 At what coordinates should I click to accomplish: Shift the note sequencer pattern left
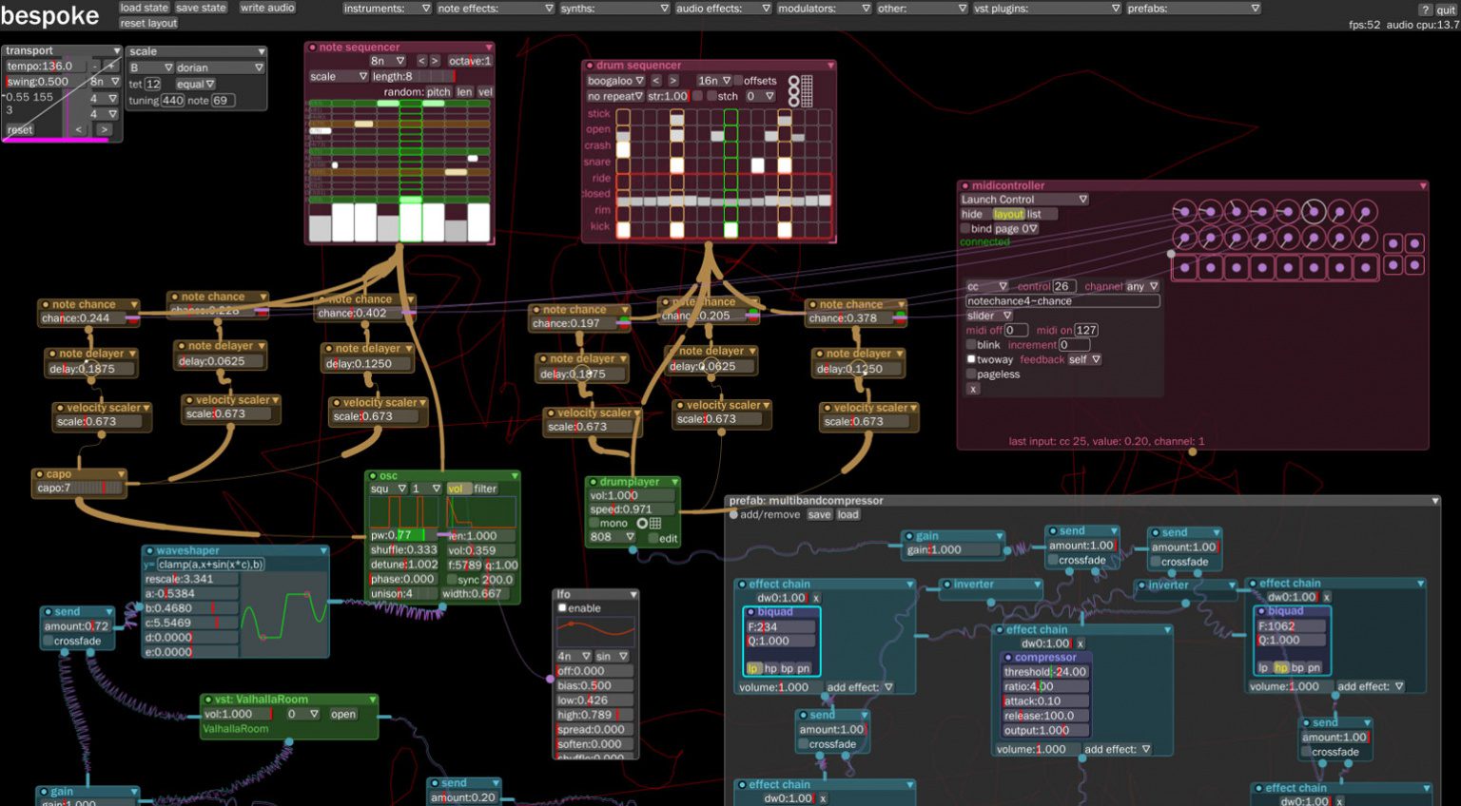click(422, 61)
